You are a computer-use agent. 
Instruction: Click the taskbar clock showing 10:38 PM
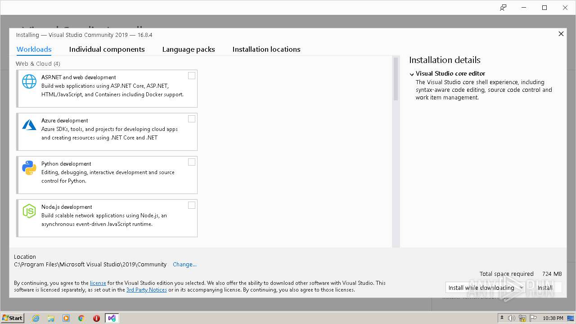click(553, 318)
